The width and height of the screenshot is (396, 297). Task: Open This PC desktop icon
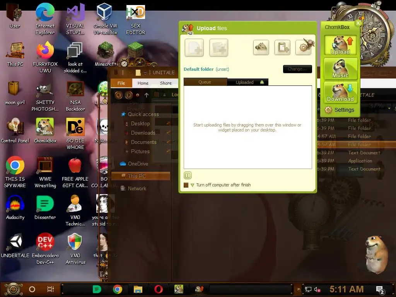tap(15, 54)
